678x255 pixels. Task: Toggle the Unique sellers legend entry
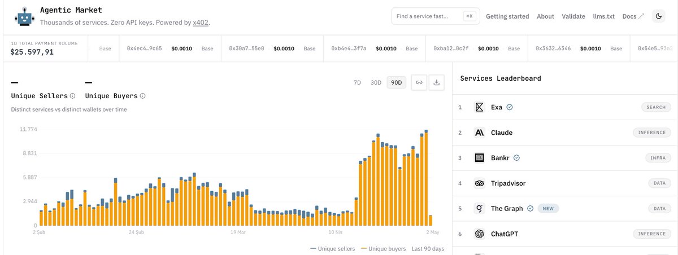tap(332, 248)
